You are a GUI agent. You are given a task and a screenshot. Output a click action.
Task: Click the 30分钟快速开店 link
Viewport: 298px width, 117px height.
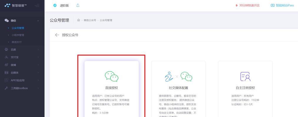pos(249,6)
